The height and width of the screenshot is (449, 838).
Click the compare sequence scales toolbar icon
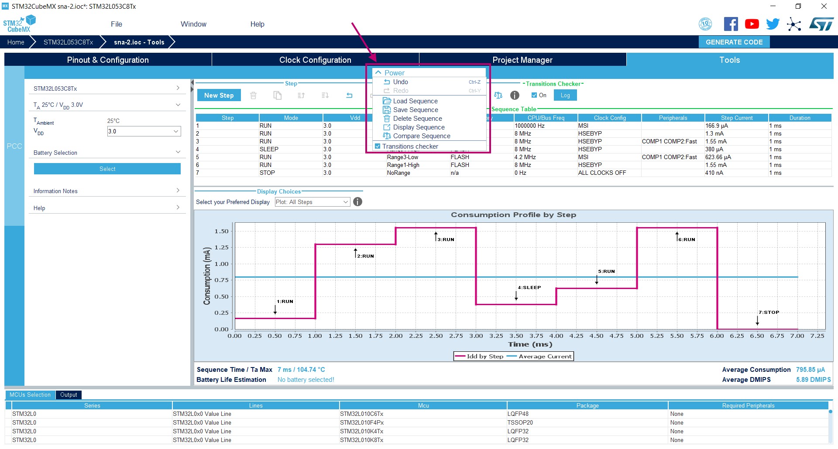[498, 95]
